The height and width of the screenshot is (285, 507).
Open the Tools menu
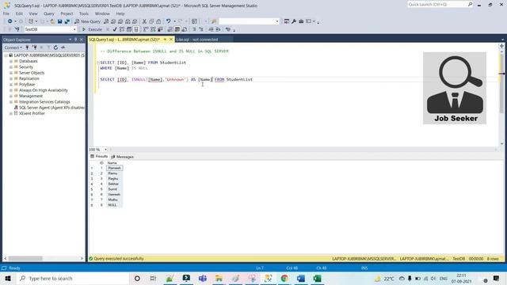point(84,13)
